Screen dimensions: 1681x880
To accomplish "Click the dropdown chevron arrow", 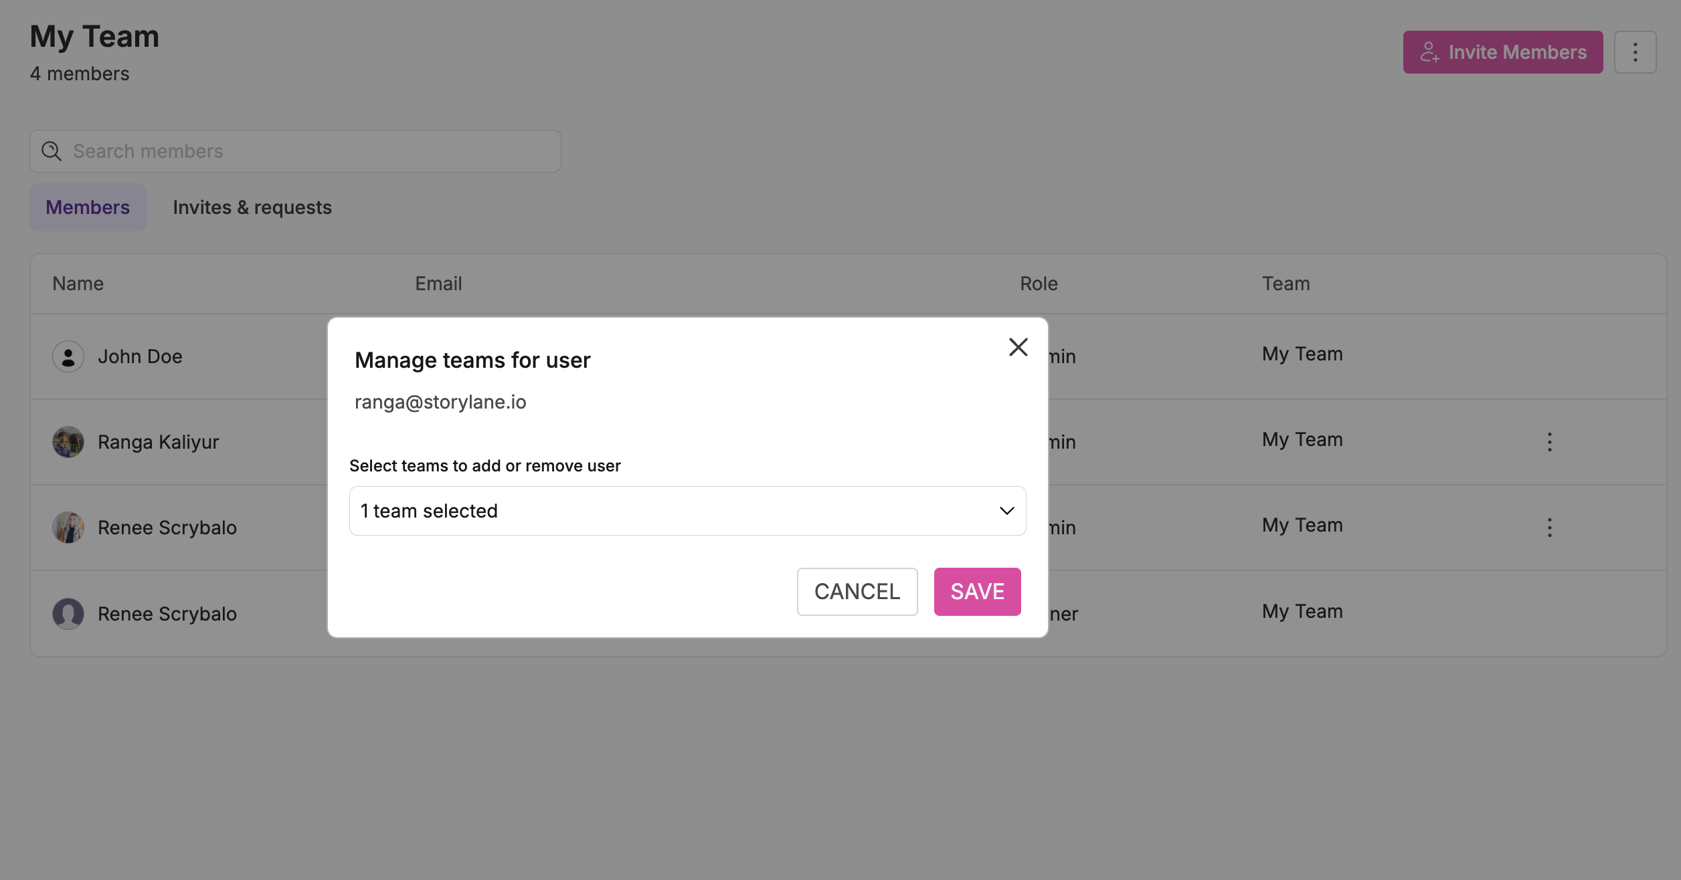I will 1006,511.
